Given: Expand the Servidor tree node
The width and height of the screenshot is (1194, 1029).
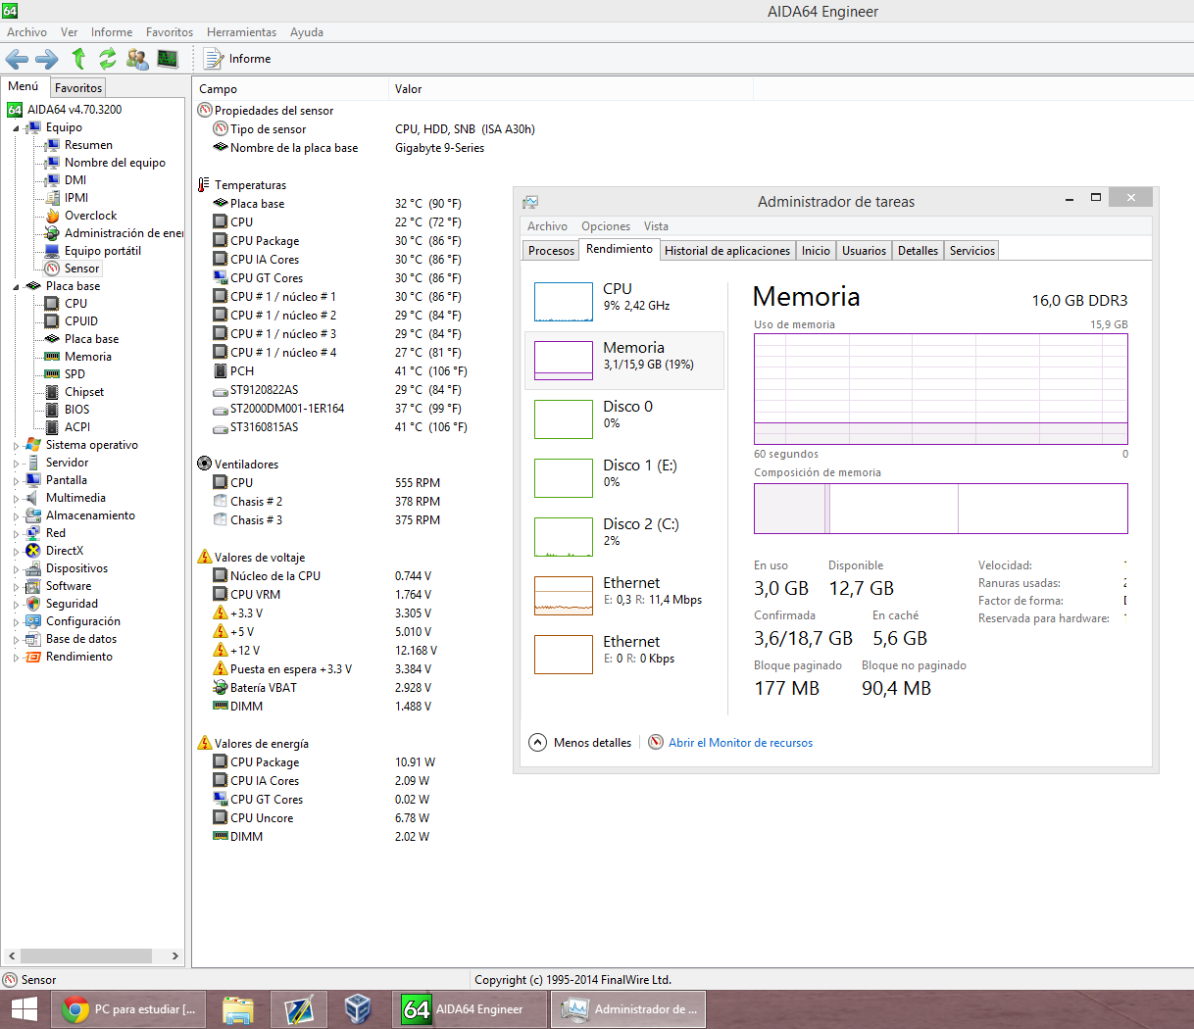Looking at the screenshot, I should (x=16, y=464).
